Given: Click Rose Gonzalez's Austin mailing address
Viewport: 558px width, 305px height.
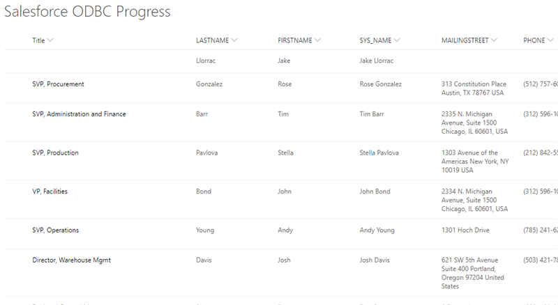Looking at the screenshot, I should pyautogui.click(x=474, y=88).
